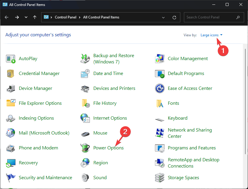
Task: Open the Device Manager icon
Action: 11,88
